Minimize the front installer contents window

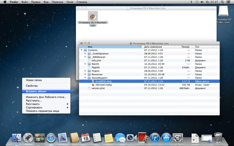point(85,43)
